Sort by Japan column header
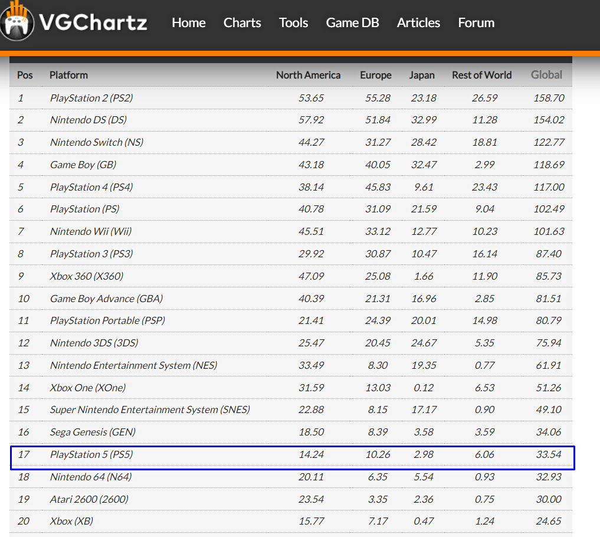The width and height of the screenshot is (600, 537). click(422, 75)
